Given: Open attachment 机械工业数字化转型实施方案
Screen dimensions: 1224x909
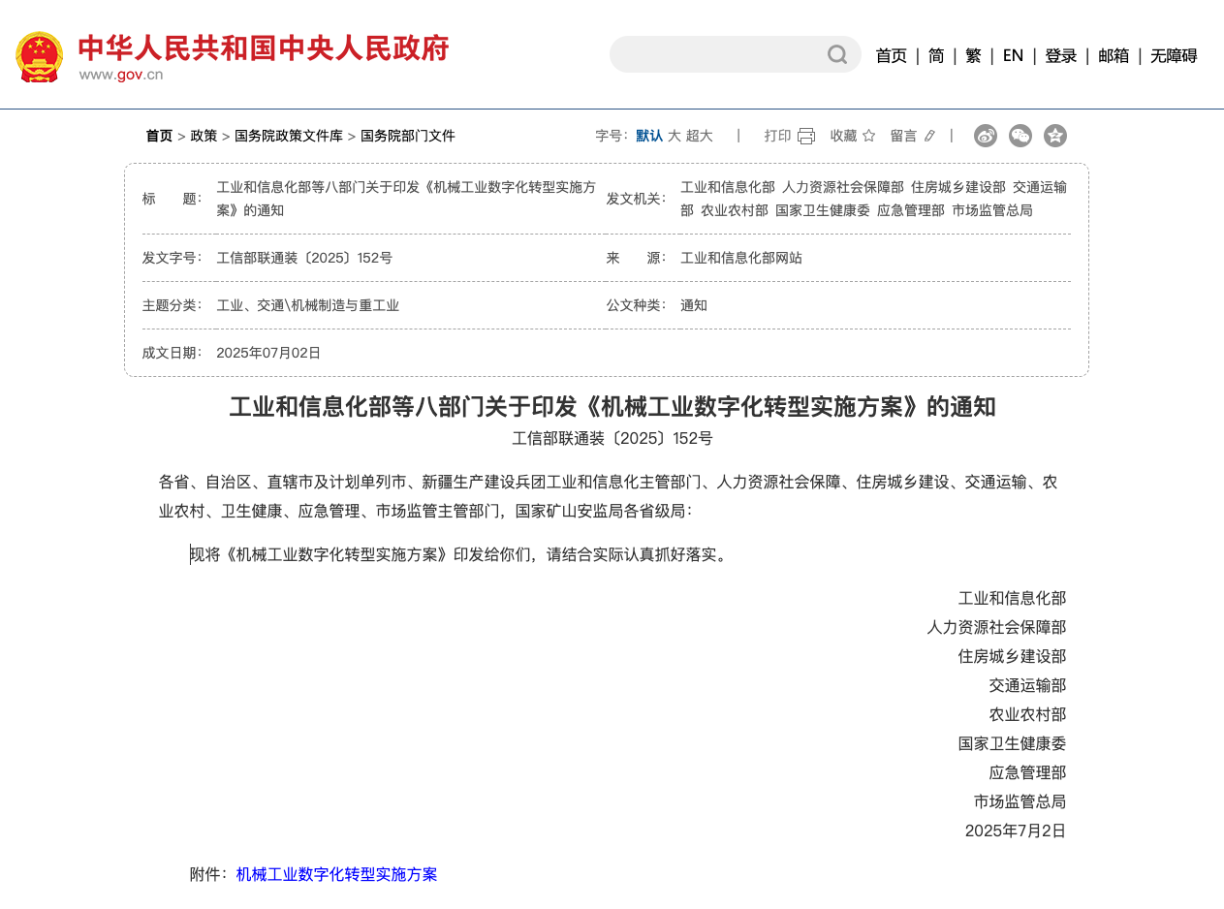Looking at the screenshot, I should click(336, 875).
